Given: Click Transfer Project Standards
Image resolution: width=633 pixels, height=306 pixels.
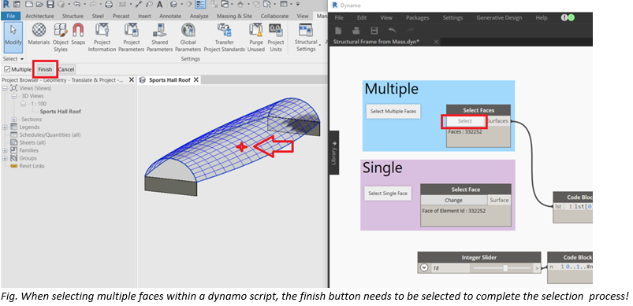Looking at the screenshot, I should pos(225,37).
